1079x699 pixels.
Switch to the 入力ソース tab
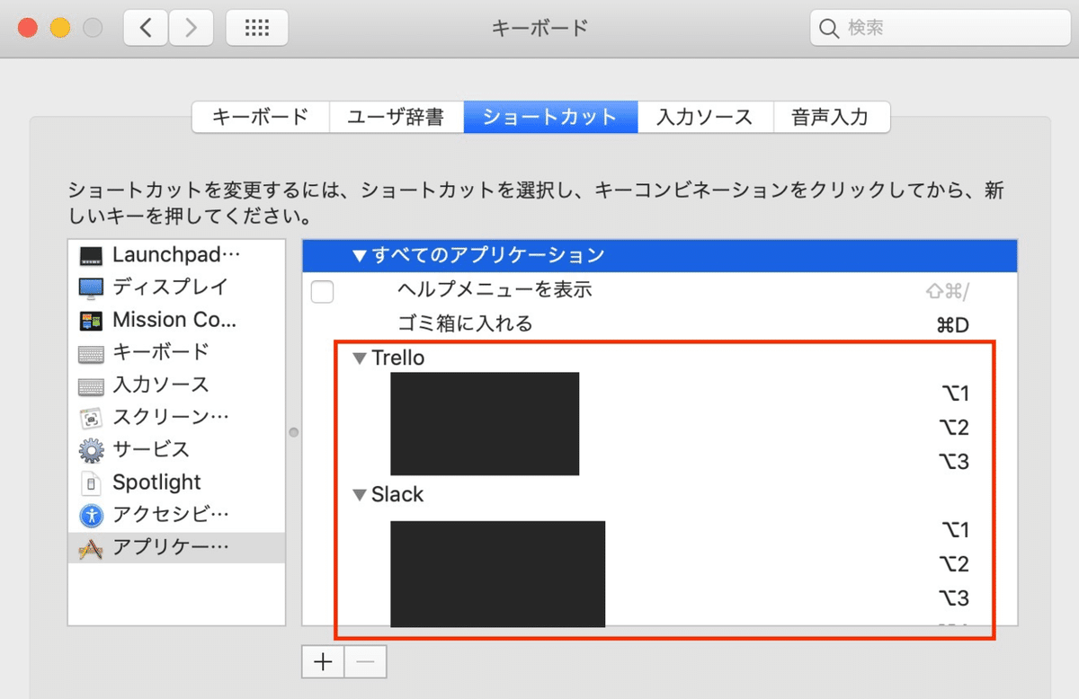pos(704,118)
